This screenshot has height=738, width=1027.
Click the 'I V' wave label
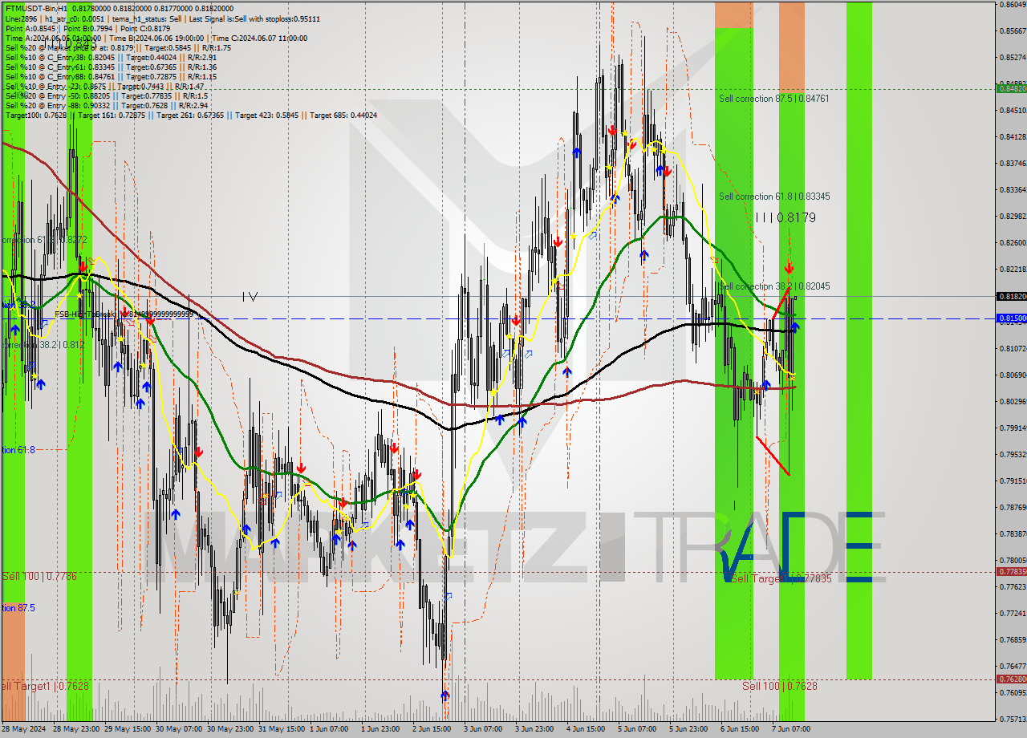pos(250,297)
